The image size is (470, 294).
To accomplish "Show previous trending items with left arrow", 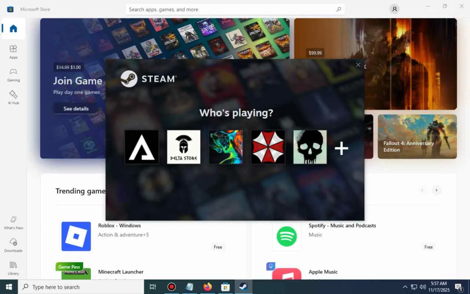I will click(x=422, y=190).
